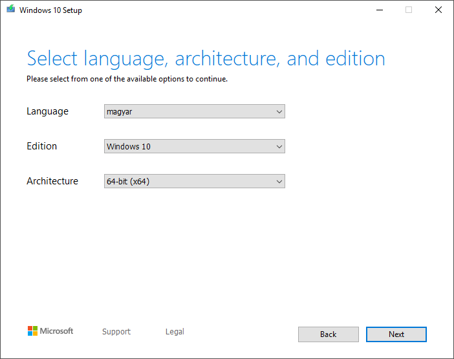Viewport: 454px width, 359px height.
Task: Click the chevron arrow on the Edition combo box
Action: tap(279, 146)
